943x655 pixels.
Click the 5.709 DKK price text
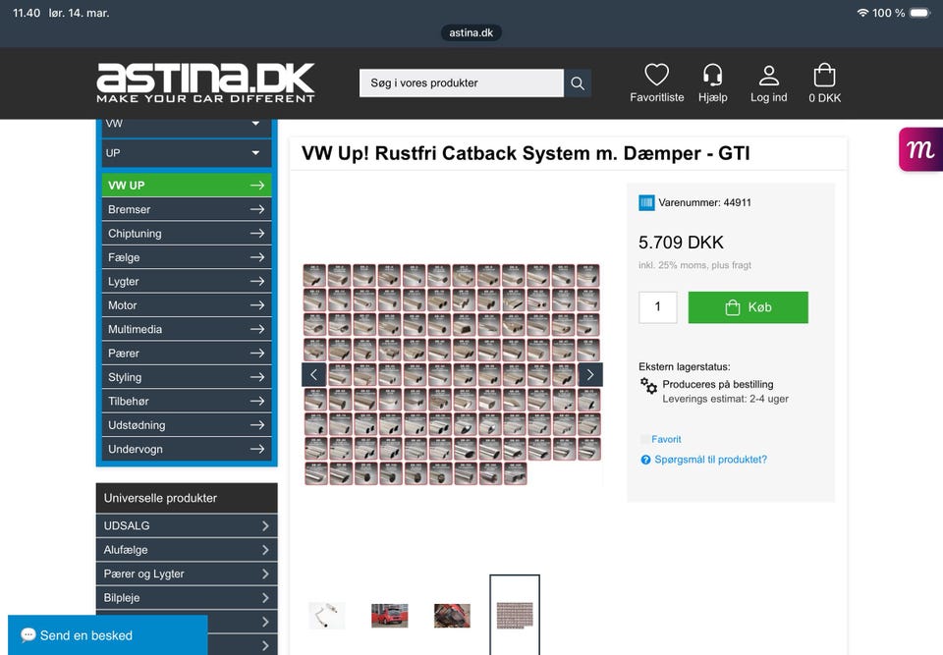[x=681, y=243]
